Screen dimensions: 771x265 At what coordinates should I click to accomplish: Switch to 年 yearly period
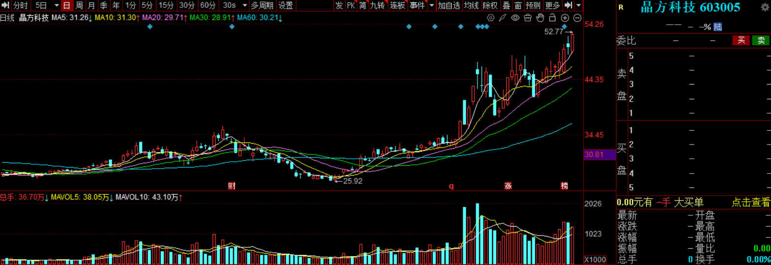click(116, 5)
